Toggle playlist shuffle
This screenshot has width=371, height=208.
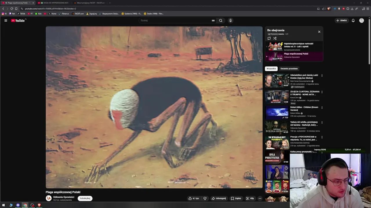(275, 38)
